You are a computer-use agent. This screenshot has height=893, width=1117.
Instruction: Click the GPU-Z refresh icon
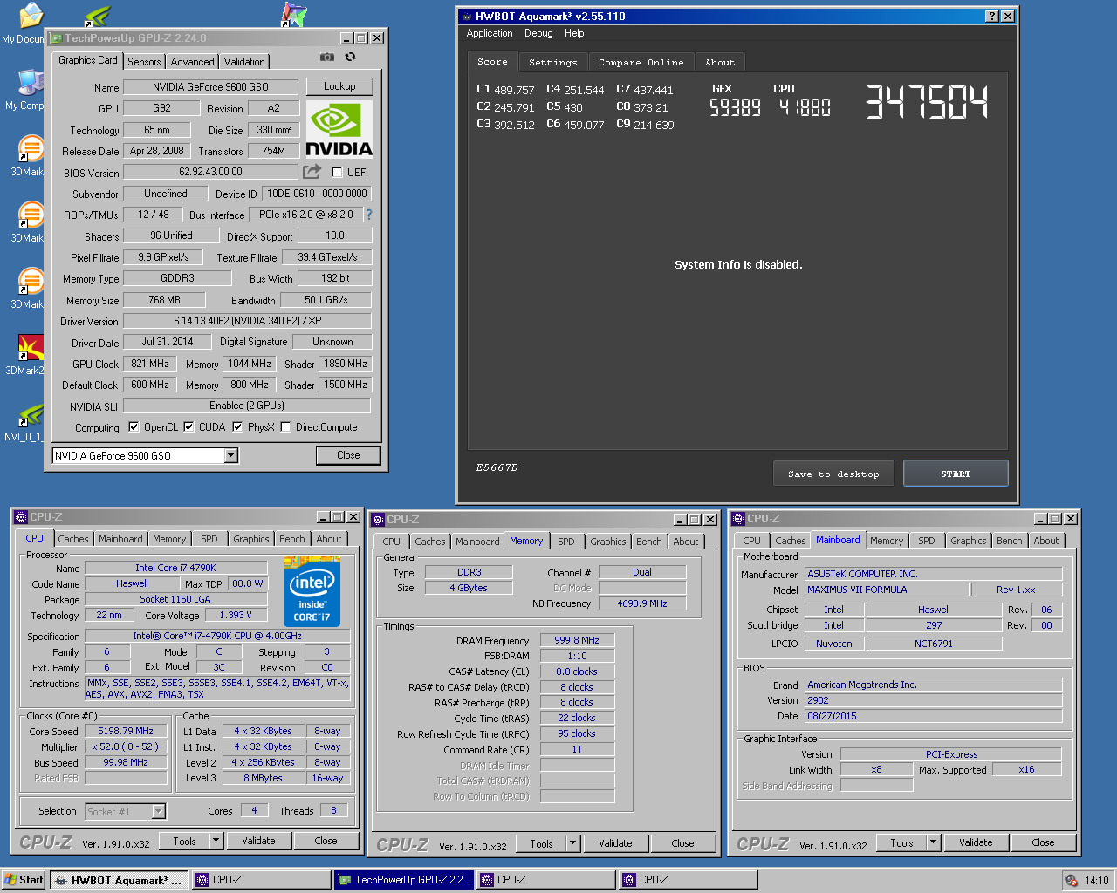click(350, 57)
